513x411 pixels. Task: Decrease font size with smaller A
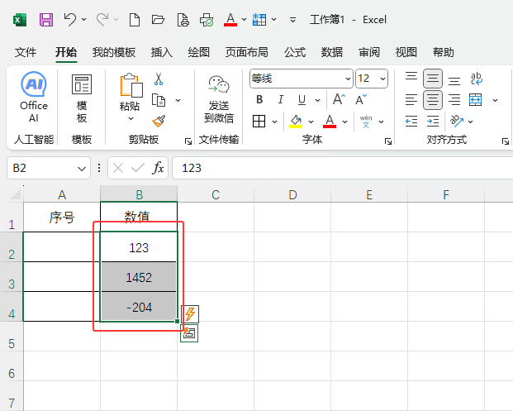[x=361, y=99]
